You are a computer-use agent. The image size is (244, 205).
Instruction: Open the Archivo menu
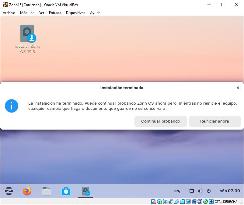coord(9,13)
